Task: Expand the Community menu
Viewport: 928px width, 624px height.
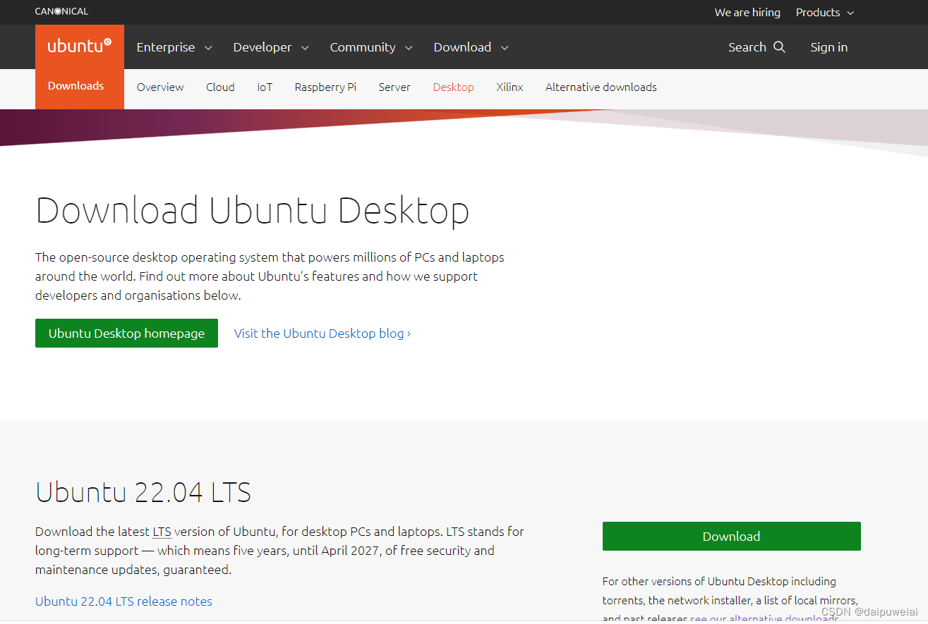Action: tap(371, 47)
